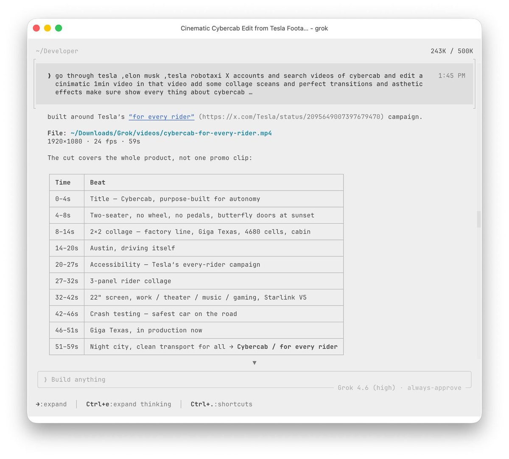Click the down arrow below the table

[255, 363]
